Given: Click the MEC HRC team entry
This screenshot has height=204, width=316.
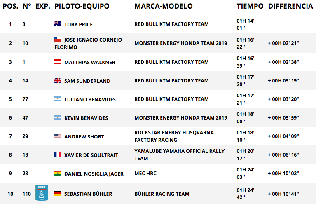Looking at the screenshot, I should [145, 174].
